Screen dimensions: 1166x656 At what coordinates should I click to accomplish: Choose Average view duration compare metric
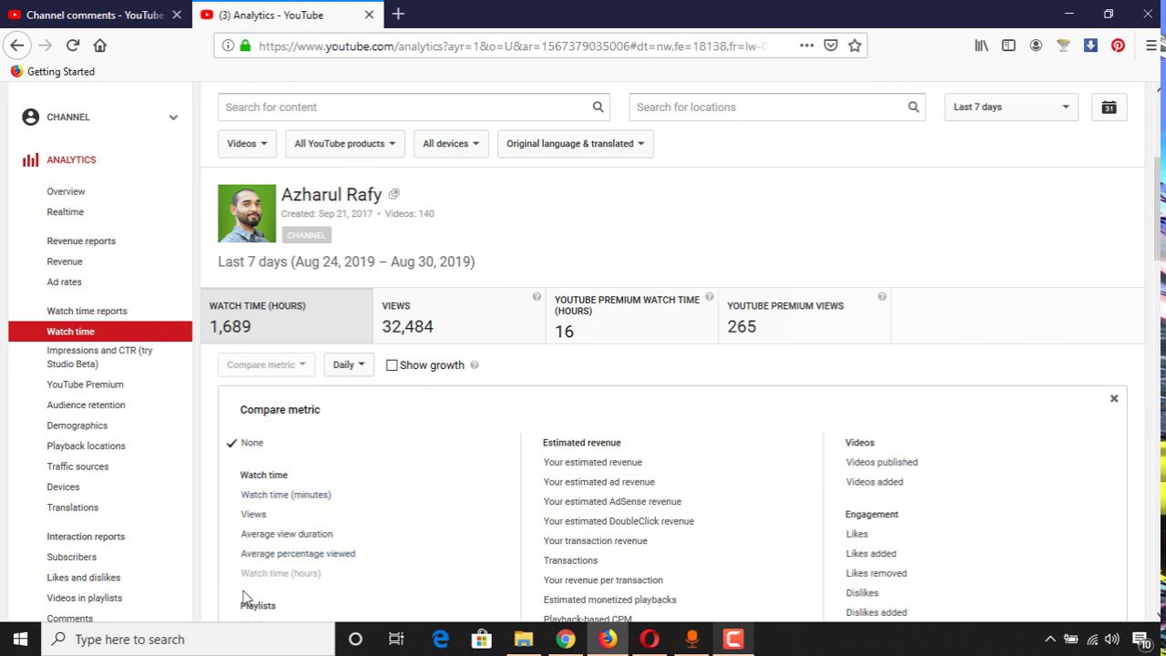pos(286,534)
